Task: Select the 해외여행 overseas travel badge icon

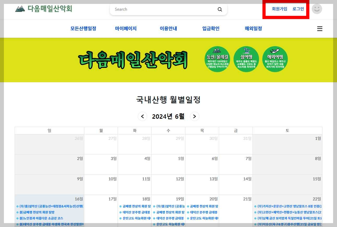Action: click(275, 59)
